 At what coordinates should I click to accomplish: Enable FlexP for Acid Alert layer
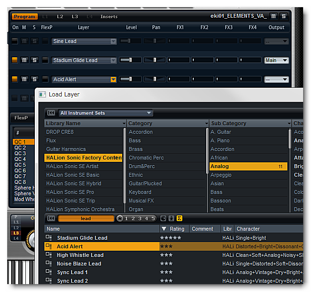[x=45, y=79]
